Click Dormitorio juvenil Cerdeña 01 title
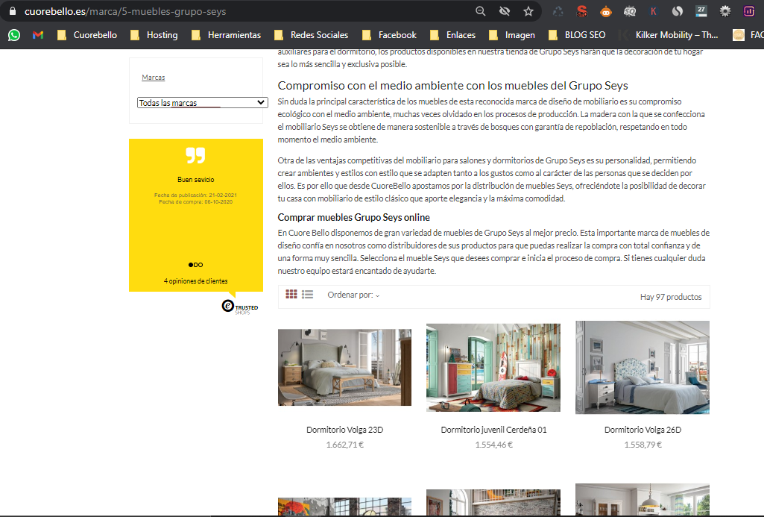 coord(493,430)
